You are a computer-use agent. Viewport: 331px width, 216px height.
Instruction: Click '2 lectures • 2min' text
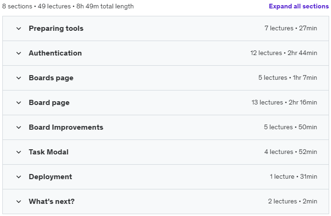coord(293,201)
